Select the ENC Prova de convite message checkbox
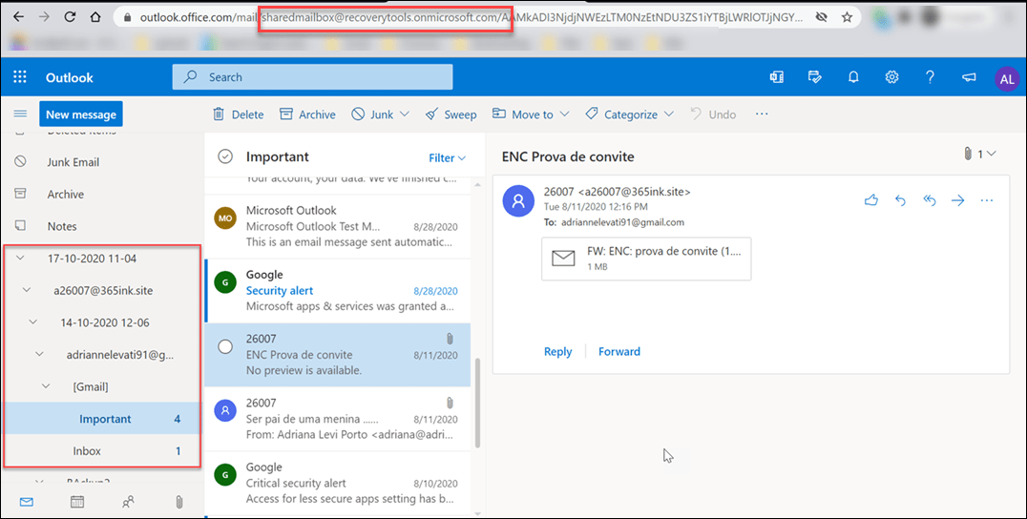1027x519 pixels. [x=225, y=346]
